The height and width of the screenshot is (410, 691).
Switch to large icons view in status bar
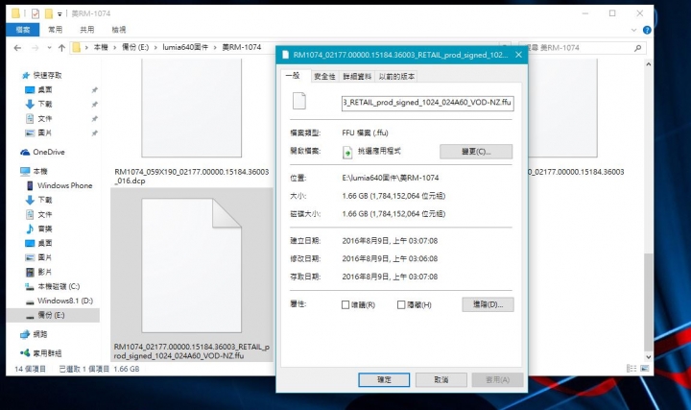tap(645, 369)
